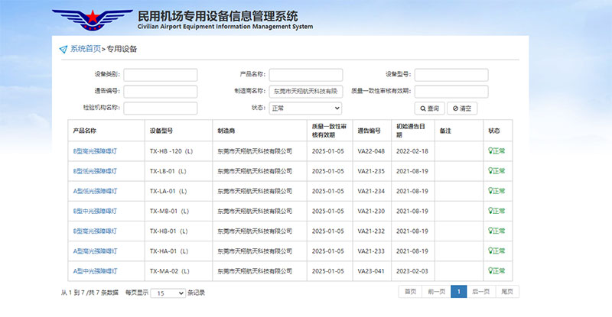Sort by 产品名称 column header
Image resolution: width=612 pixels, height=317 pixels.
pyautogui.click(x=85, y=131)
